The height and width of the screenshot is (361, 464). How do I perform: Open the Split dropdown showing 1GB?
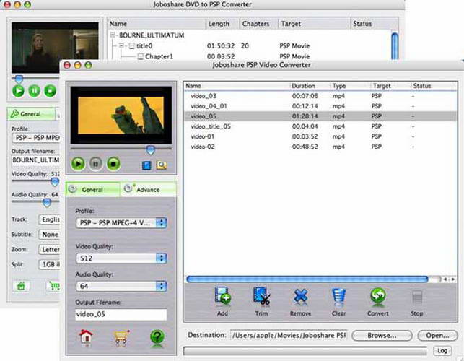(49, 264)
